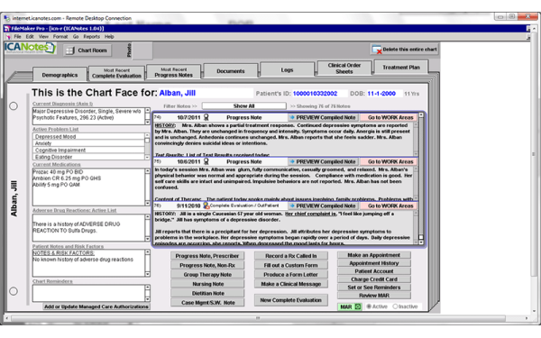Select the Active radio button
Image resolution: width=541 pixels, height=338 pixels.
pos(369,306)
